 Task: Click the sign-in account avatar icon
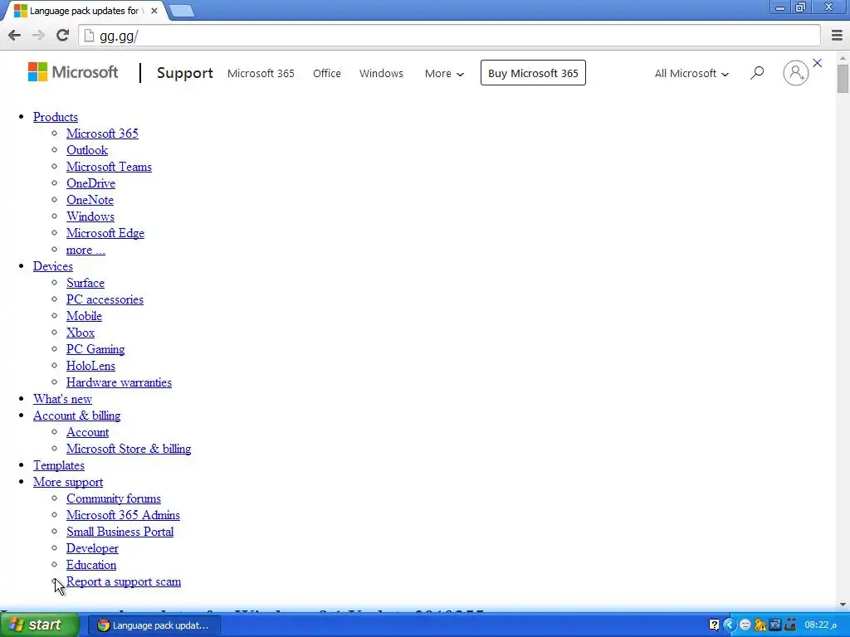(x=795, y=73)
